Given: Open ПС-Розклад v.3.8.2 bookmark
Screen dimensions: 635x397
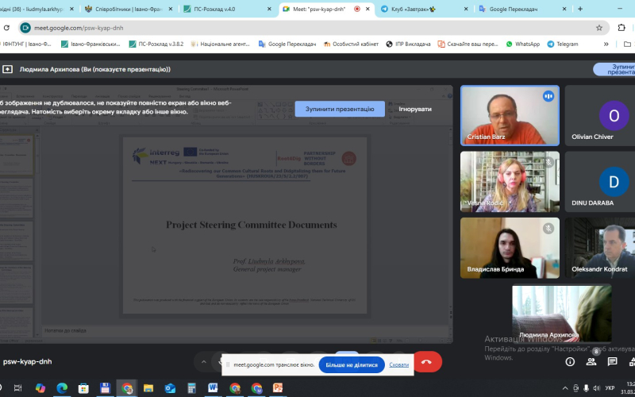Looking at the screenshot, I should coord(156,44).
